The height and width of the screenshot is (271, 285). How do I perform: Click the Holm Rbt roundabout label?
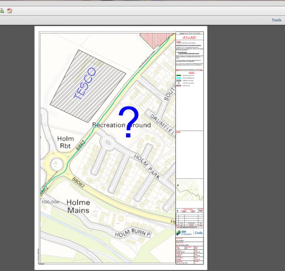65,142
